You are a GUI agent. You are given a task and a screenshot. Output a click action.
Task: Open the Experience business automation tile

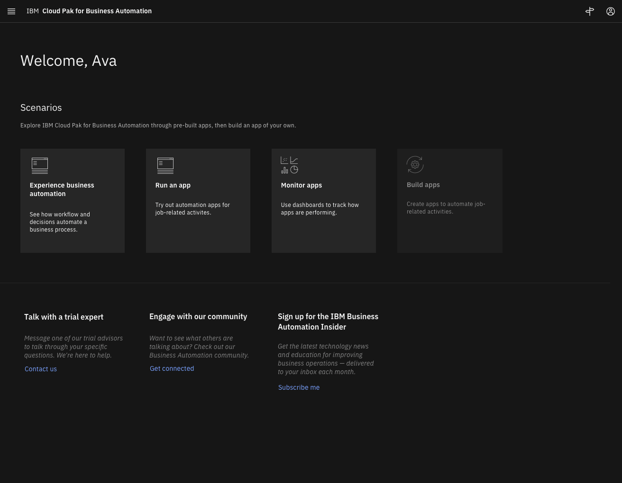[x=73, y=201]
